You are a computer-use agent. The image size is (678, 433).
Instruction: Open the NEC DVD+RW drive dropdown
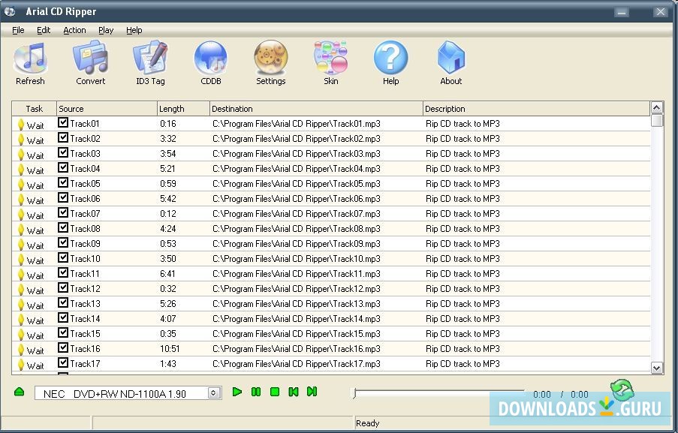tap(213, 392)
